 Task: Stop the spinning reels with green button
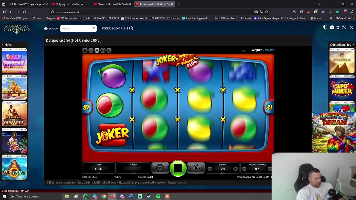pyautogui.click(x=178, y=168)
